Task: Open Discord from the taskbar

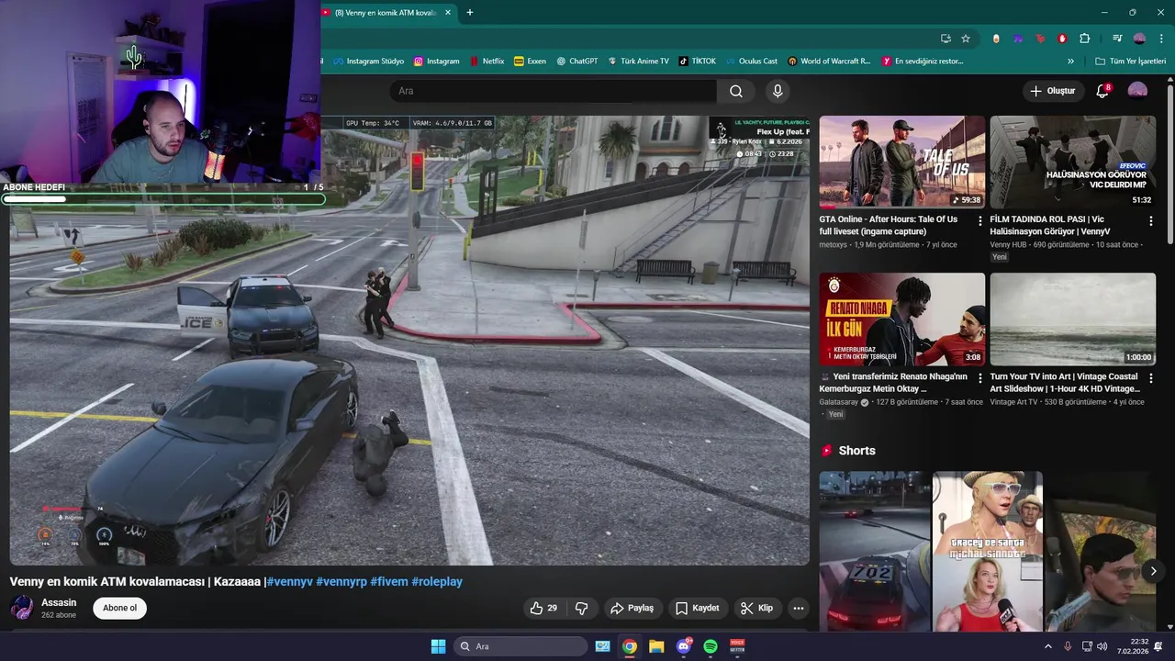Action: 684,646
